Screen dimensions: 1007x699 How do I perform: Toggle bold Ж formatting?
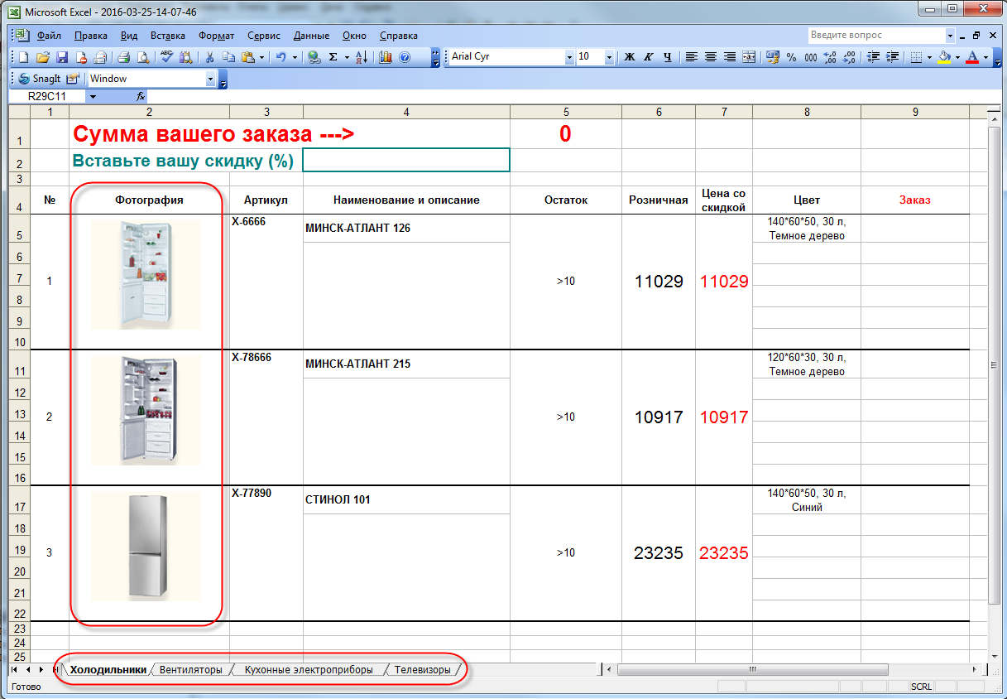[x=629, y=57]
